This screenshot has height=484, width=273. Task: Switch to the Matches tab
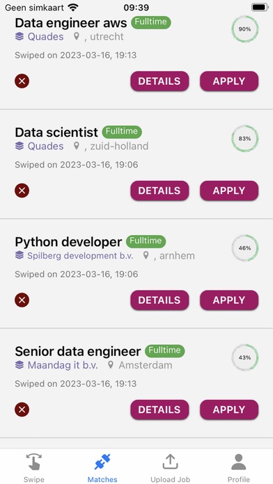102,467
